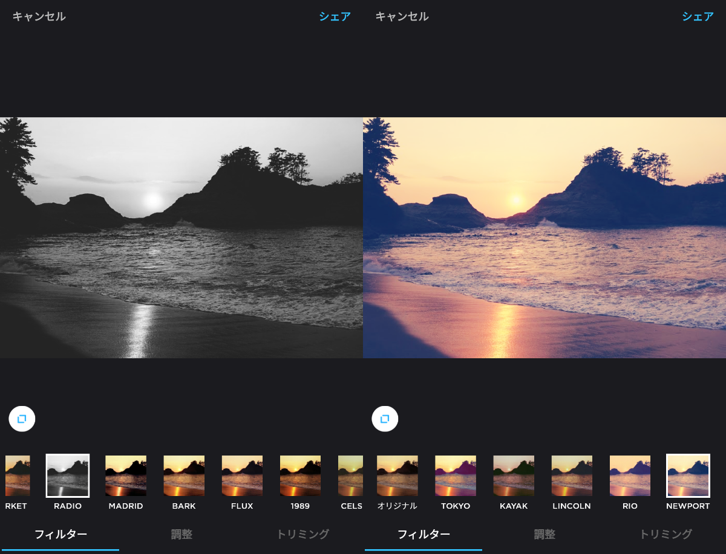Open the フィルター tab below the NEWPORT filter row
This screenshot has width=726, height=554.
[423, 535]
